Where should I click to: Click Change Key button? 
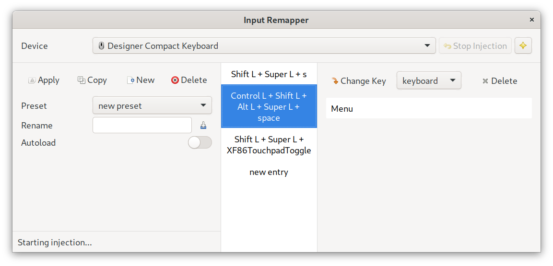(359, 81)
